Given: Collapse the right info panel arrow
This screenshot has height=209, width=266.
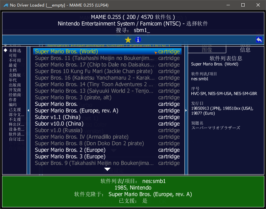Looking at the screenshot, I should [x=186, y=110].
